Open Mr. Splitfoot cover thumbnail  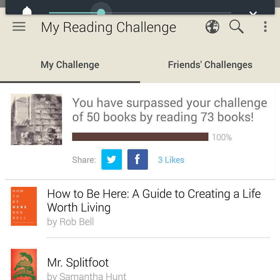[24, 264]
